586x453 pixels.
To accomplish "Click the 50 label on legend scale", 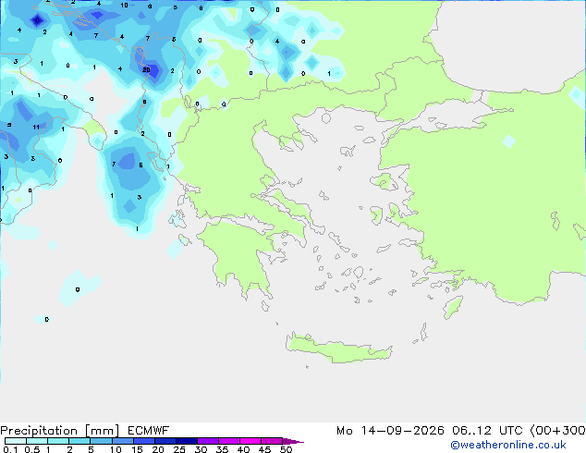I will click(x=286, y=449).
